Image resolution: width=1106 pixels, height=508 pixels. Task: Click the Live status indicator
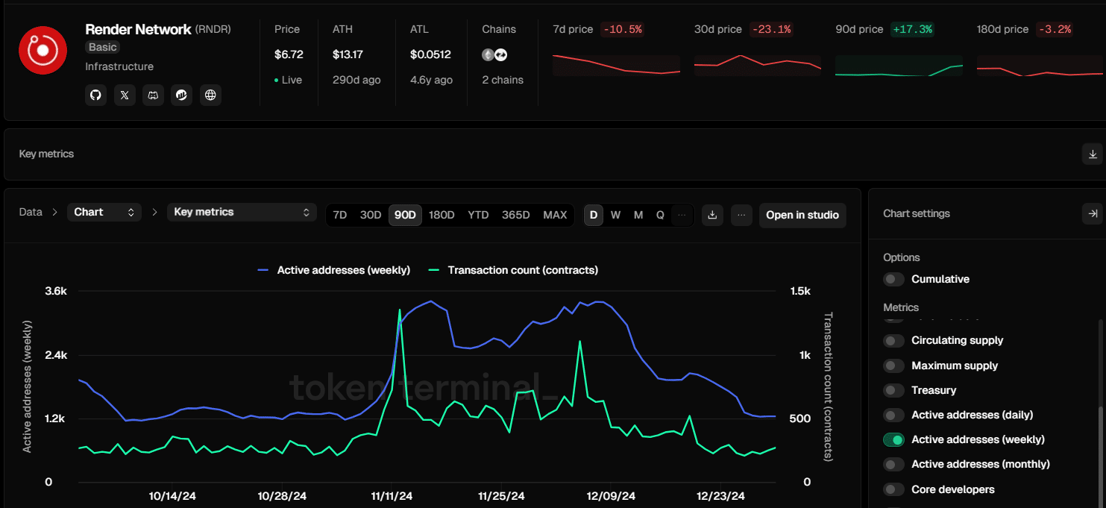[289, 80]
